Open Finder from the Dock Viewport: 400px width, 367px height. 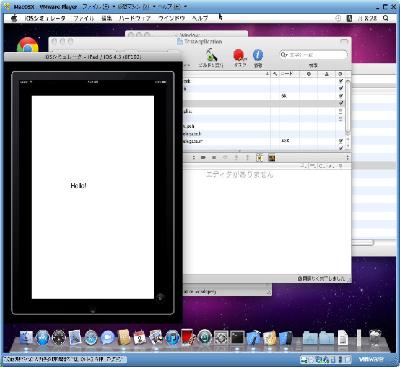coord(26,337)
